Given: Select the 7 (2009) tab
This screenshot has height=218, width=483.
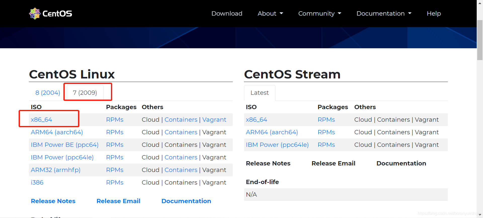Looking at the screenshot, I should click(x=85, y=93).
